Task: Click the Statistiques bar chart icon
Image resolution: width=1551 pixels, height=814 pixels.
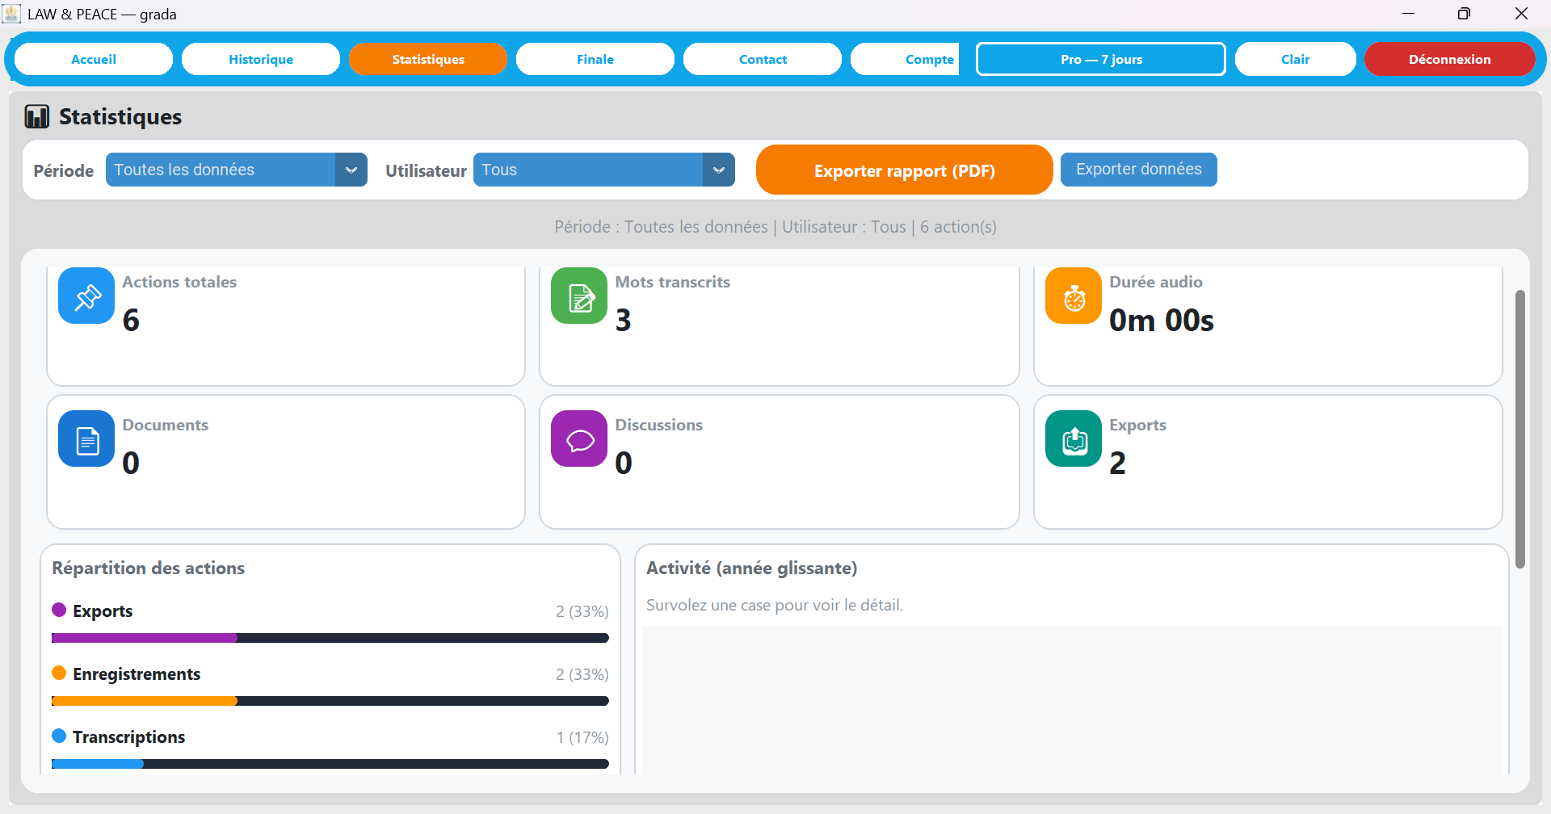Action: 37,117
